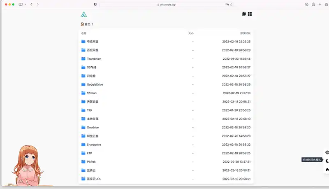Click date 2022-02-20 14:58:20
Screen dimensions: 329x189
(x=236, y=136)
